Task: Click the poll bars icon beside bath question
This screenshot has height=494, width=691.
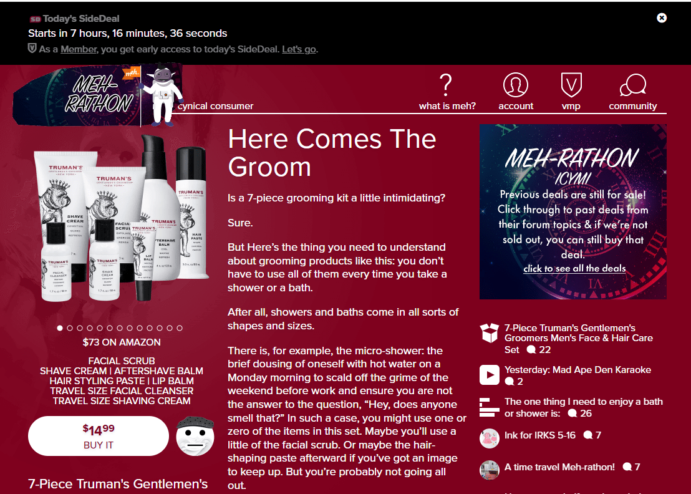Action: click(x=489, y=407)
